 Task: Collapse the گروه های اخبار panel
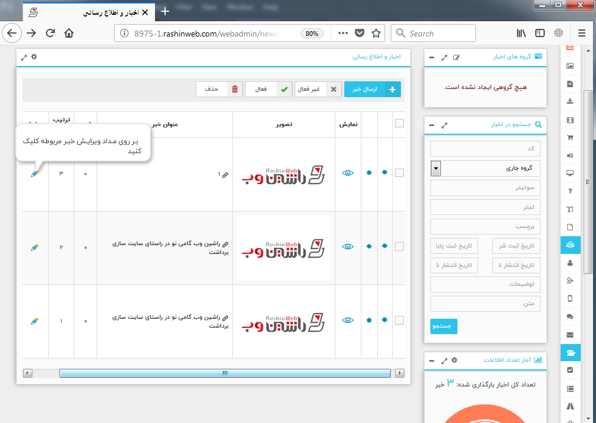pyautogui.click(x=432, y=57)
